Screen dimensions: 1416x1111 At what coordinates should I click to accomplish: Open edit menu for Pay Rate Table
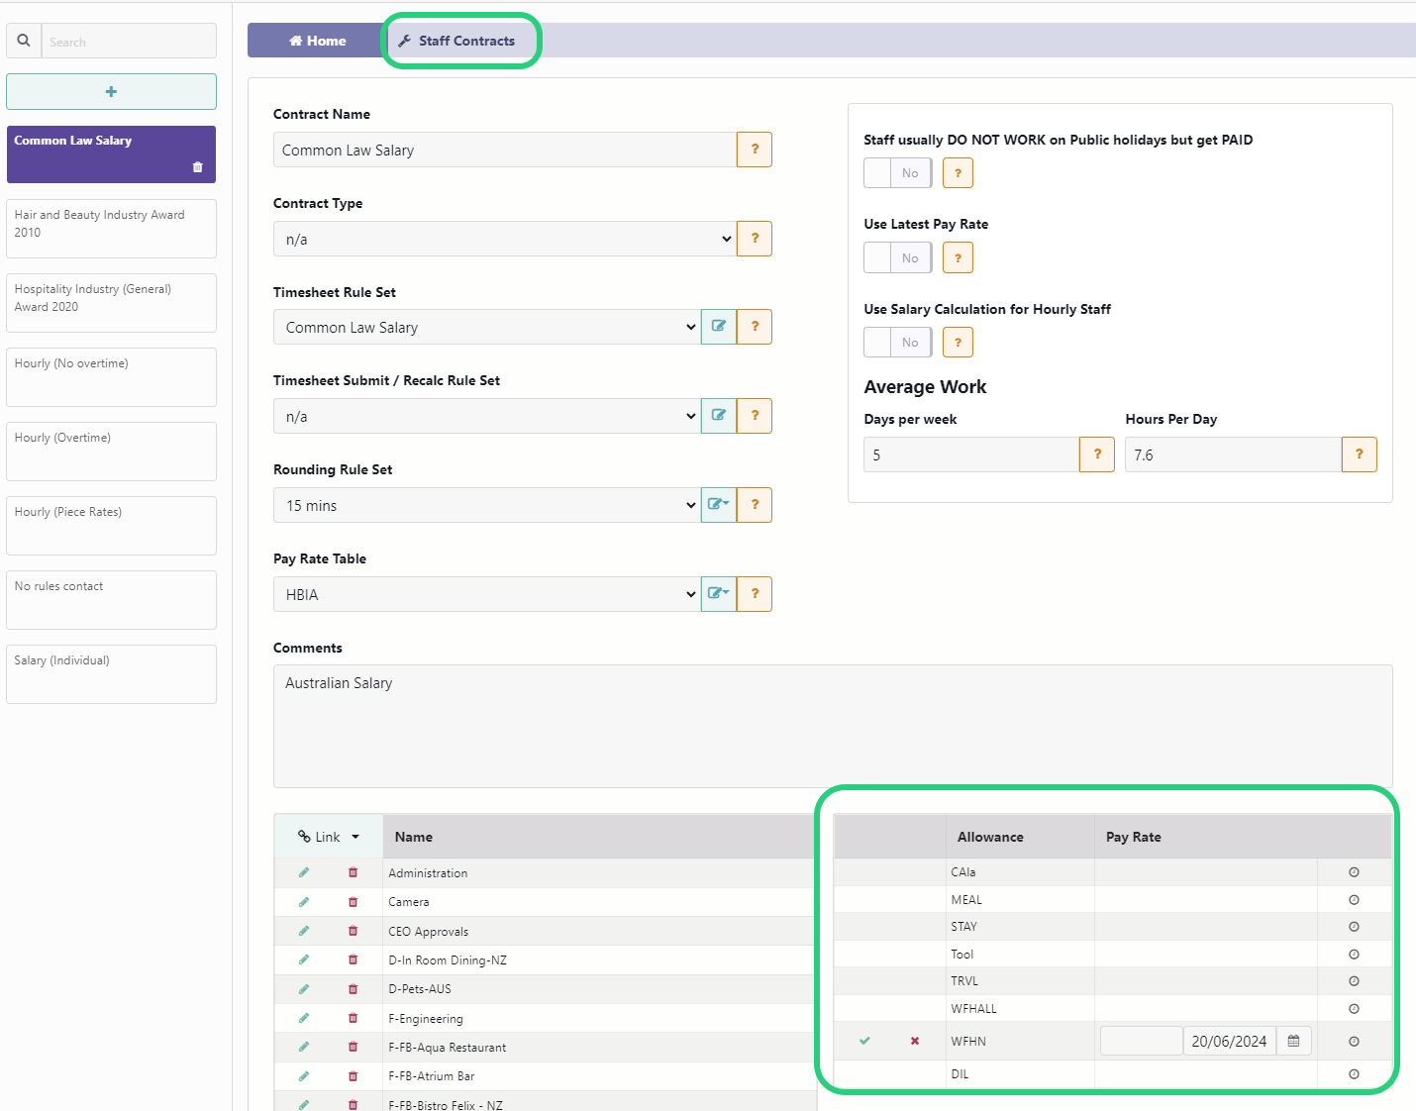click(719, 594)
